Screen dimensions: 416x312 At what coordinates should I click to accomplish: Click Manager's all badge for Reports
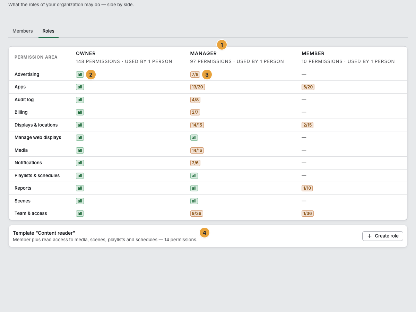click(194, 188)
